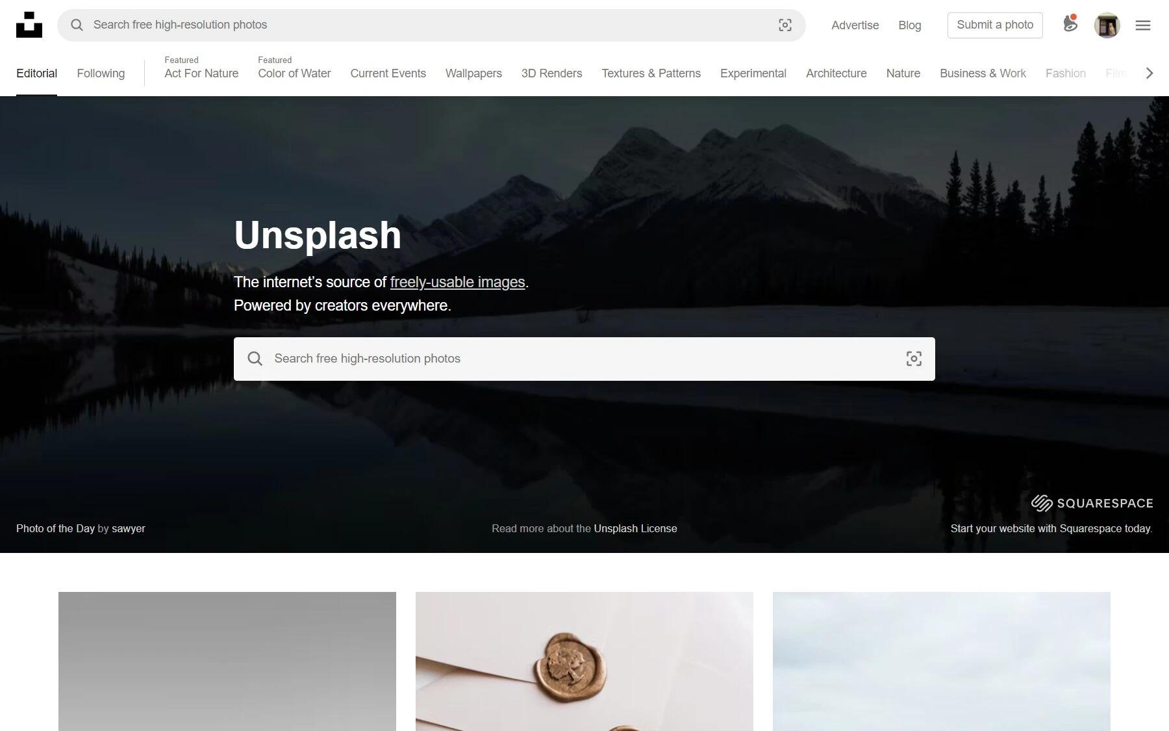Open the Unsplash License link
The height and width of the screenshot is (731, 1169).
click(x=635, y=528)
